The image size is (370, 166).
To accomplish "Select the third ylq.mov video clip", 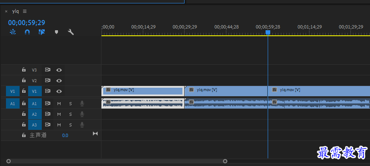I will pyautogui.click(x=319, y=91).
